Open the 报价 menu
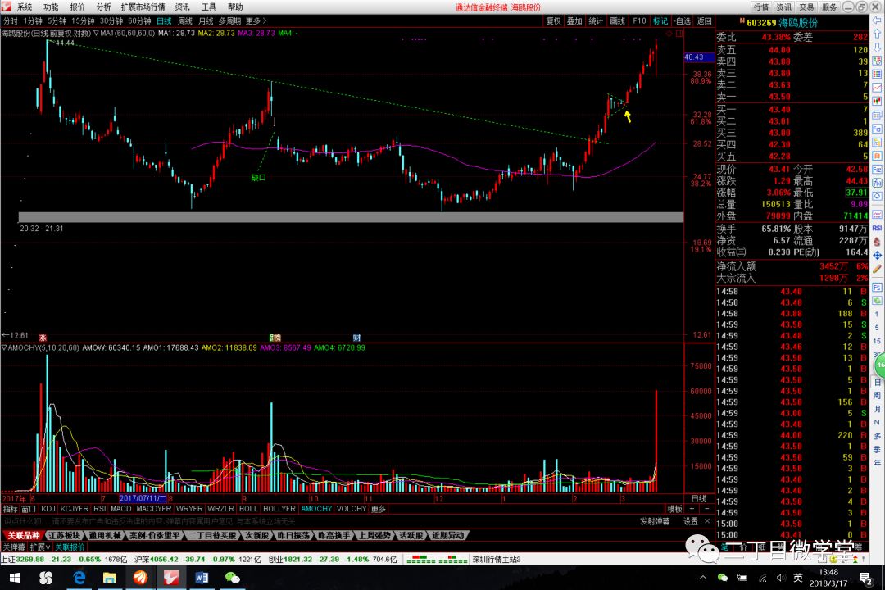885x590 pixels. click(x=77, y=7)
